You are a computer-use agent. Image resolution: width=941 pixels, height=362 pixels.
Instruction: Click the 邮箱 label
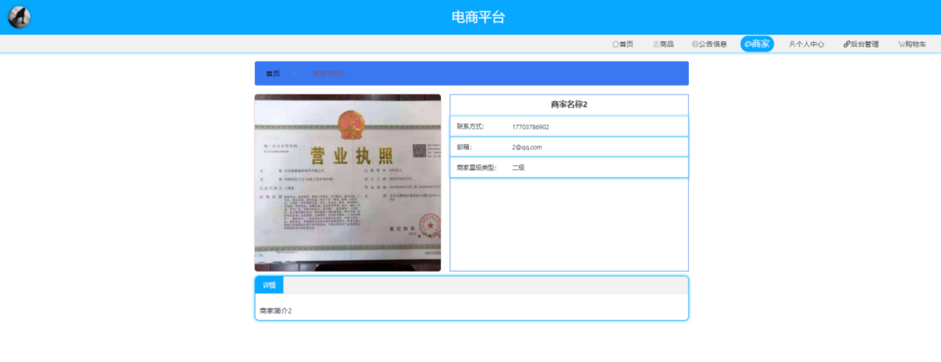[x=464, y=147]
